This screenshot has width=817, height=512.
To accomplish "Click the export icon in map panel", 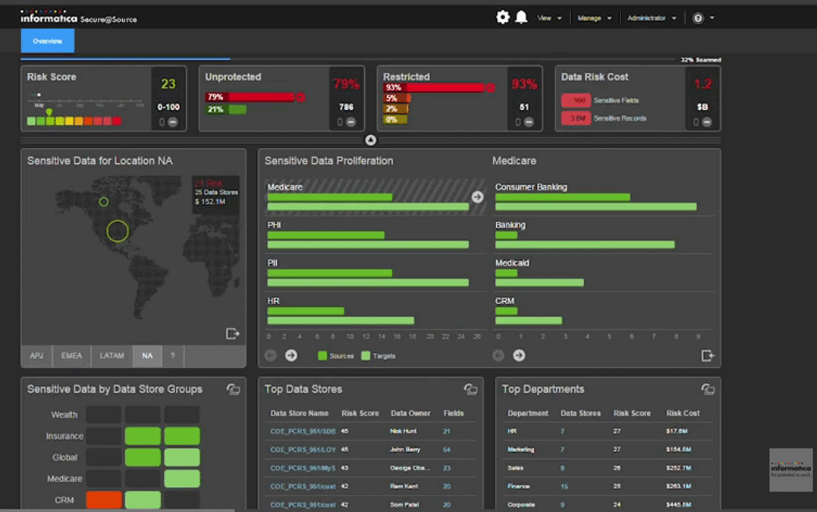I will pyautogui.click(x=233, y=334).
